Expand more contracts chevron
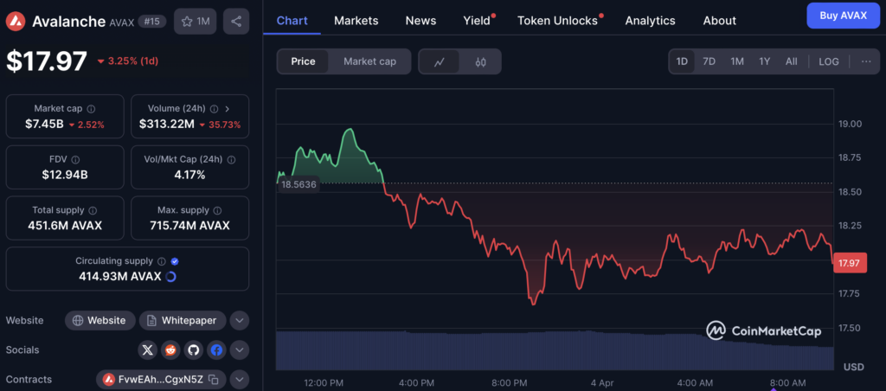The image size is (886, 391). (240, 380)
